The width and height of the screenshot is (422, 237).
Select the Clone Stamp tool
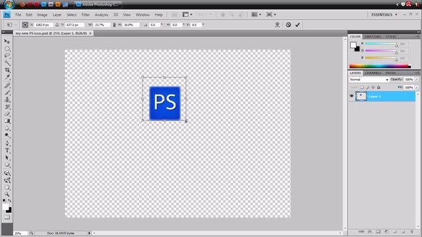click(x=7, y=99)
